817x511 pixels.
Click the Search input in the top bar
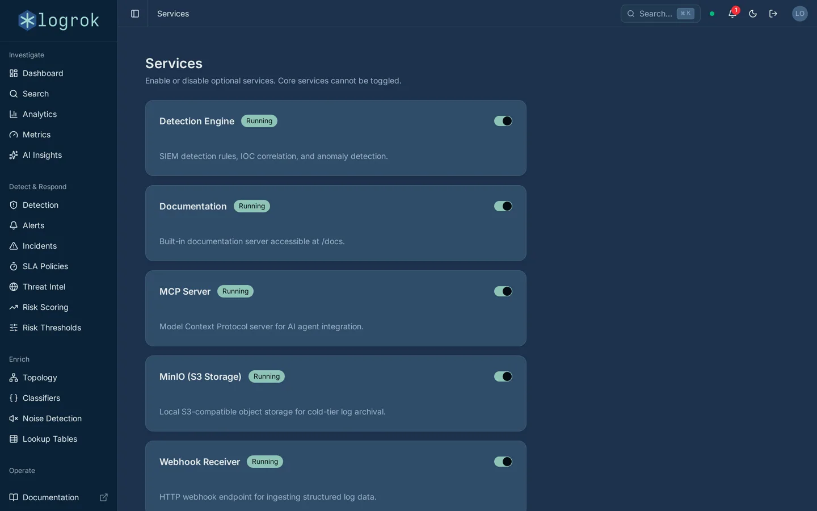[660, 14]
